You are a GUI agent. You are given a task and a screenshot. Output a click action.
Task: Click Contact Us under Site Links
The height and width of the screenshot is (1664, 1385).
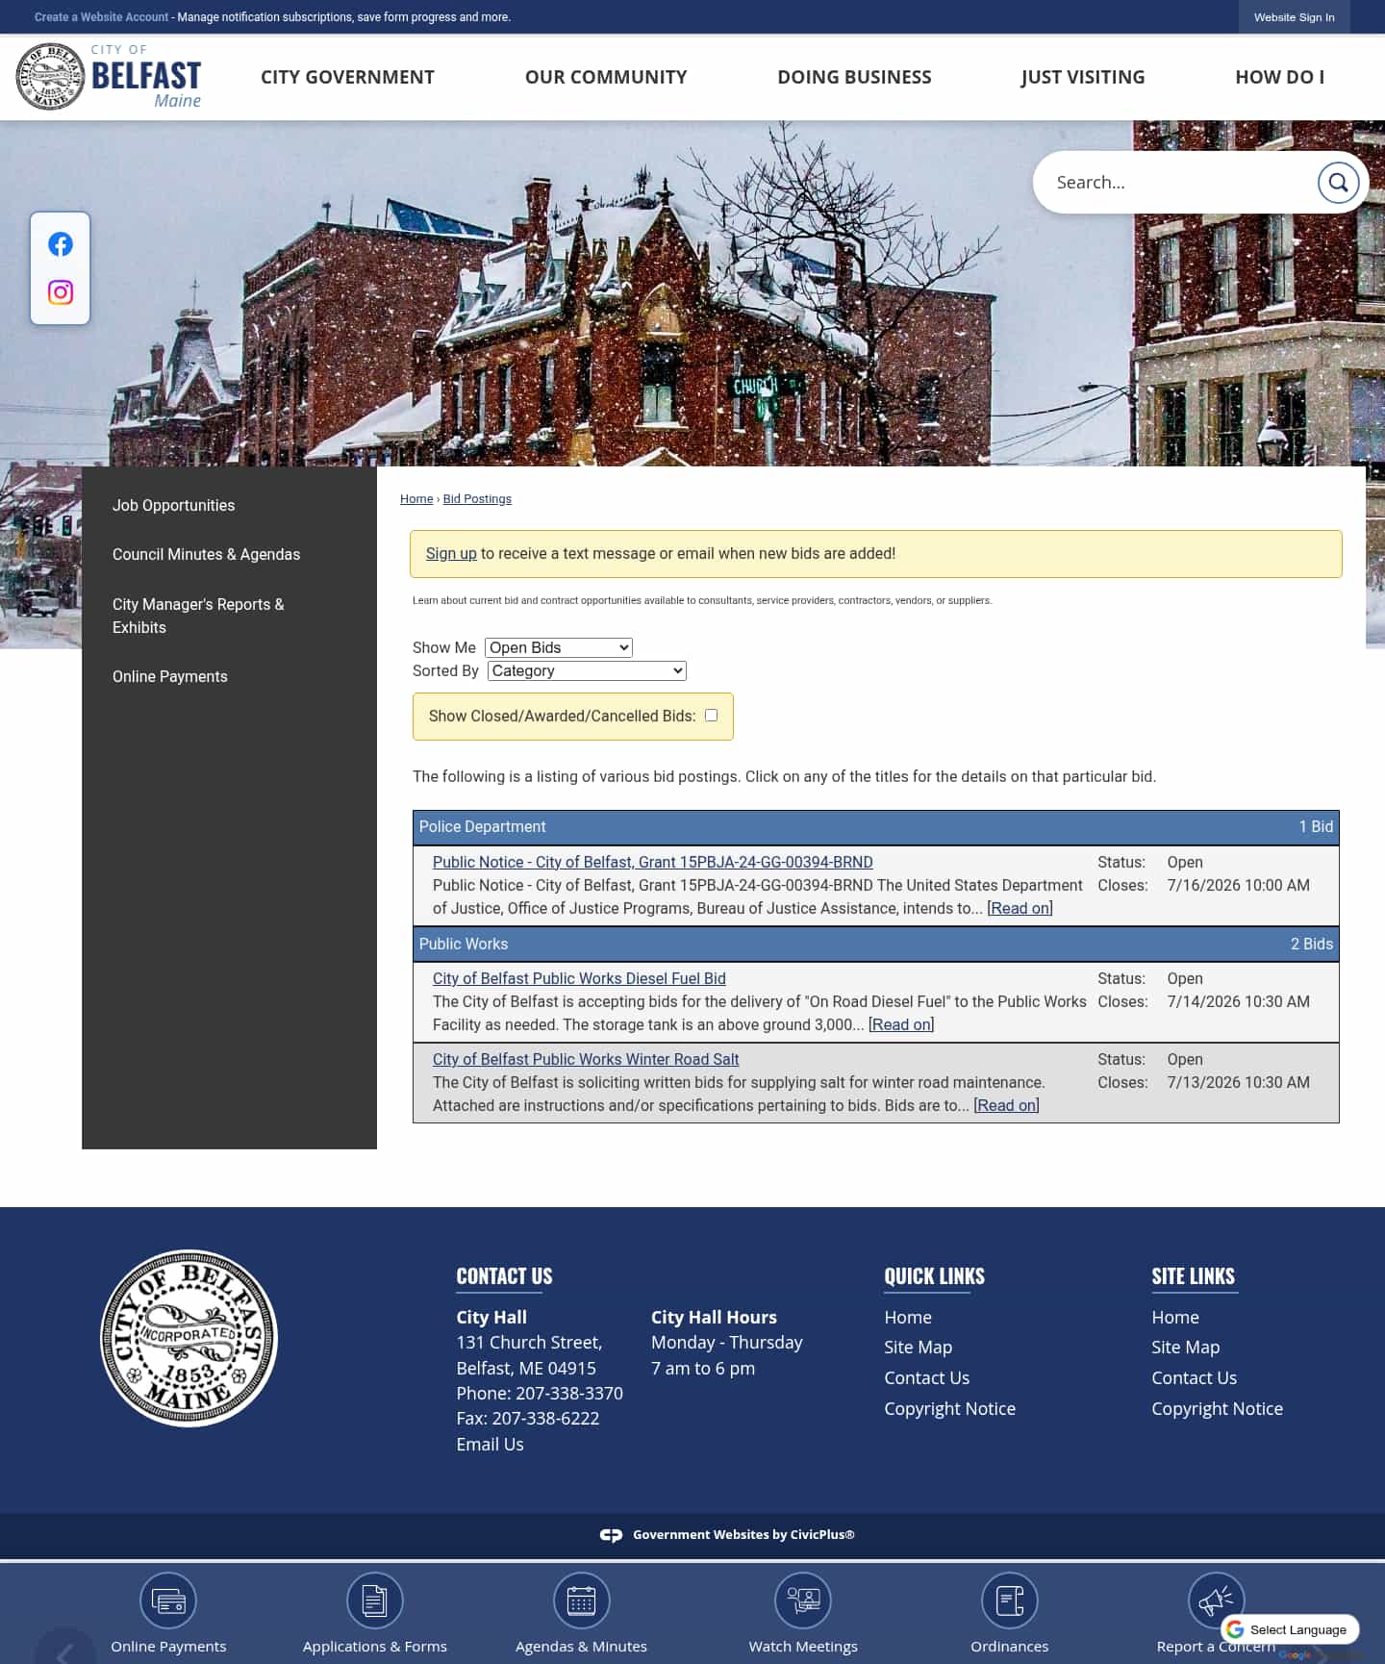click(1194, 1377)
